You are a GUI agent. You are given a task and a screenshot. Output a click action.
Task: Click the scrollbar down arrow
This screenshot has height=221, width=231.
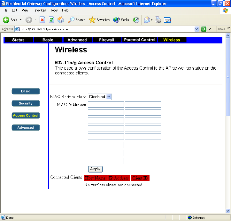[x=228, y=211]
